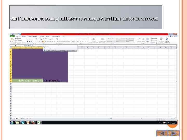The image size is (187, 140).
Task: Open the Вид (View) ribbon tab
Action: [x=64, y=36]
